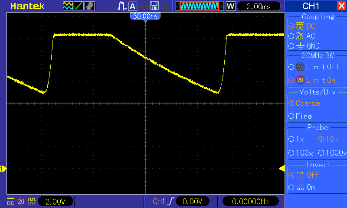Viewport: 347px width, 208px height.
Task: Click the dual sine waveform icon in the top toolbar
Action: coord(68,6)
